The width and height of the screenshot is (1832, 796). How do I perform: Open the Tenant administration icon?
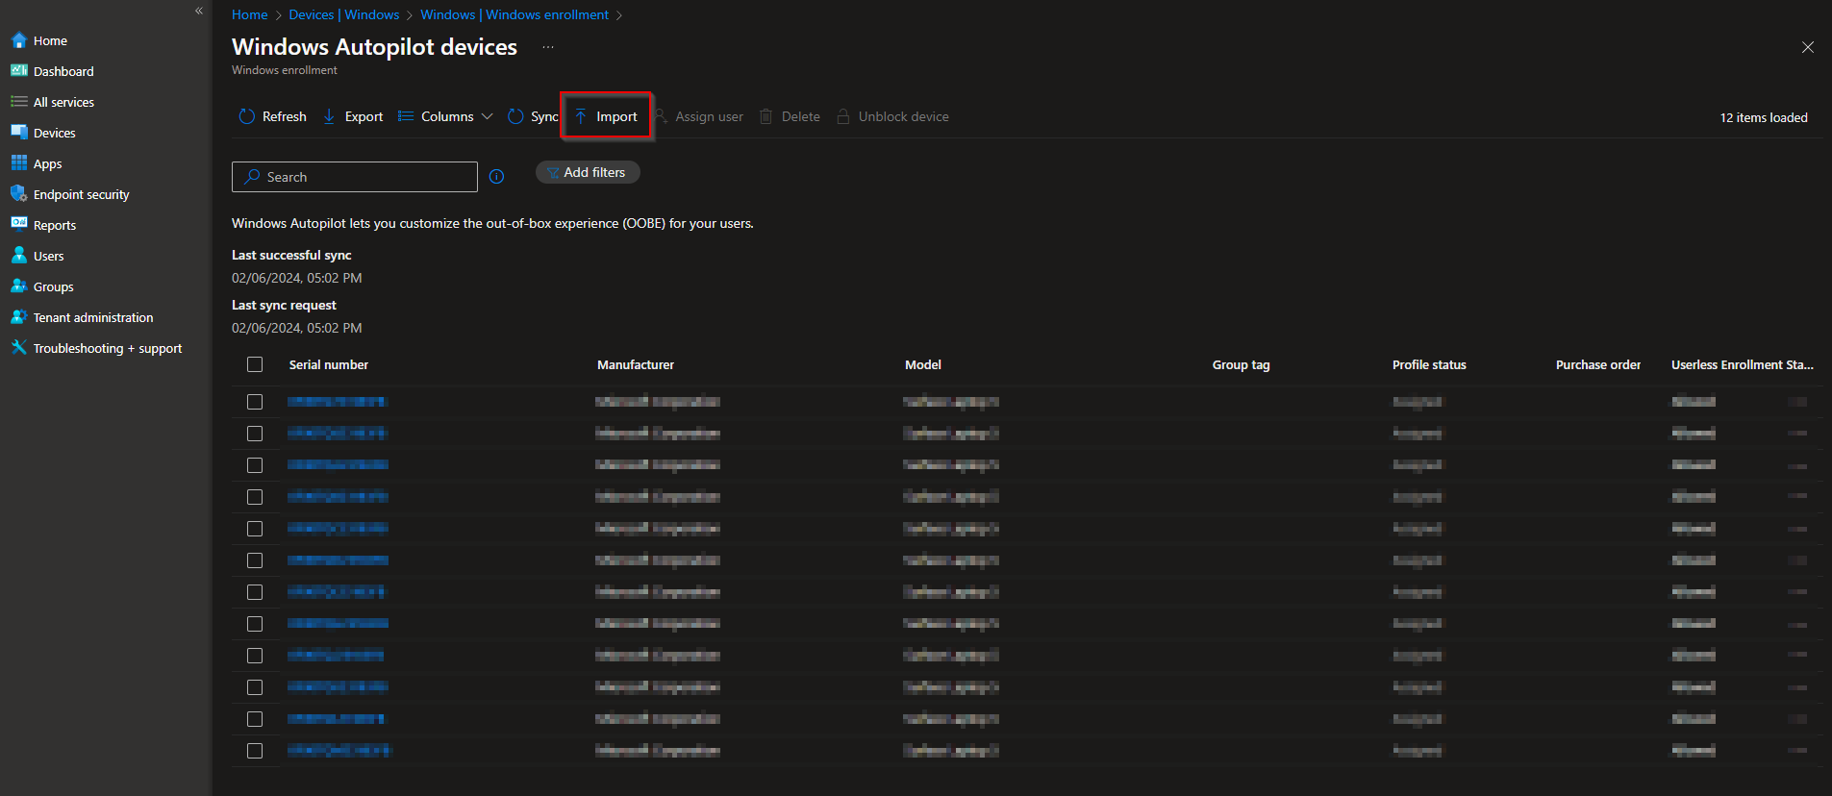point(19,317)
